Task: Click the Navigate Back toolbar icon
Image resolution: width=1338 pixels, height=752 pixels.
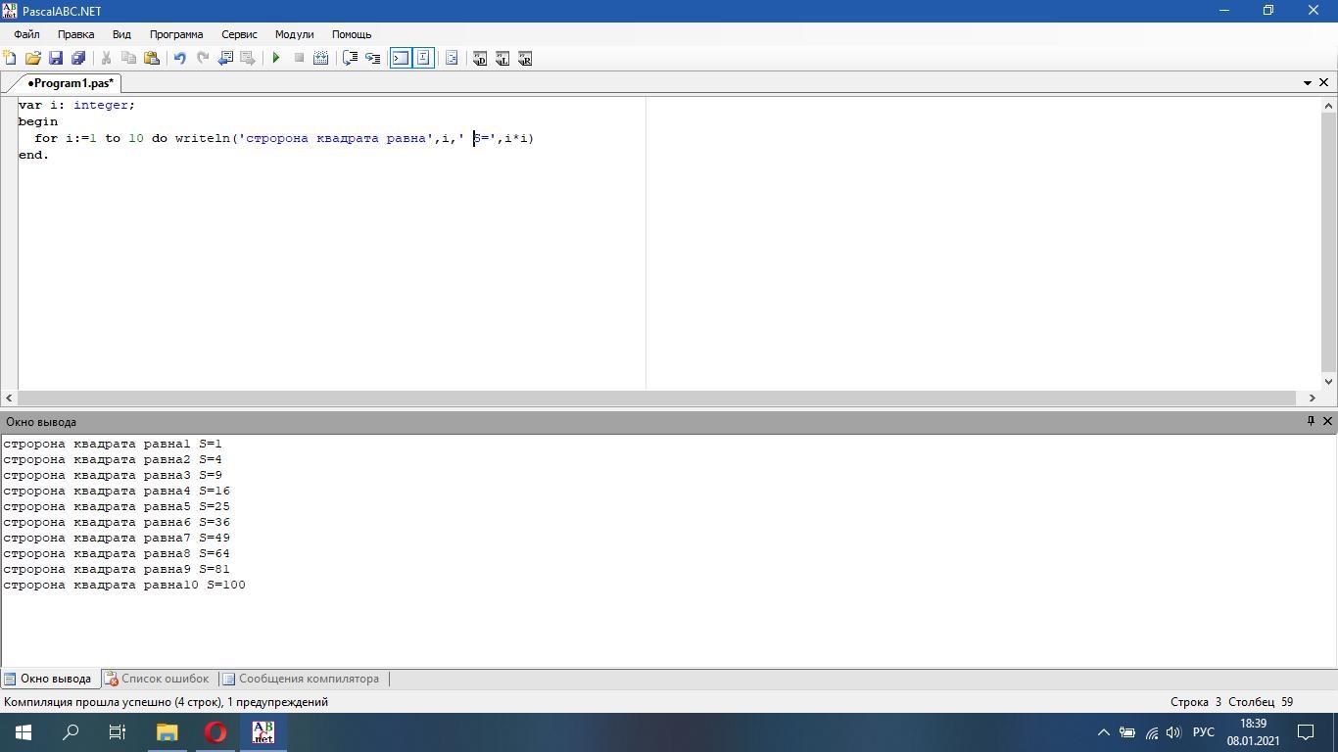Action: click(225, 59)
